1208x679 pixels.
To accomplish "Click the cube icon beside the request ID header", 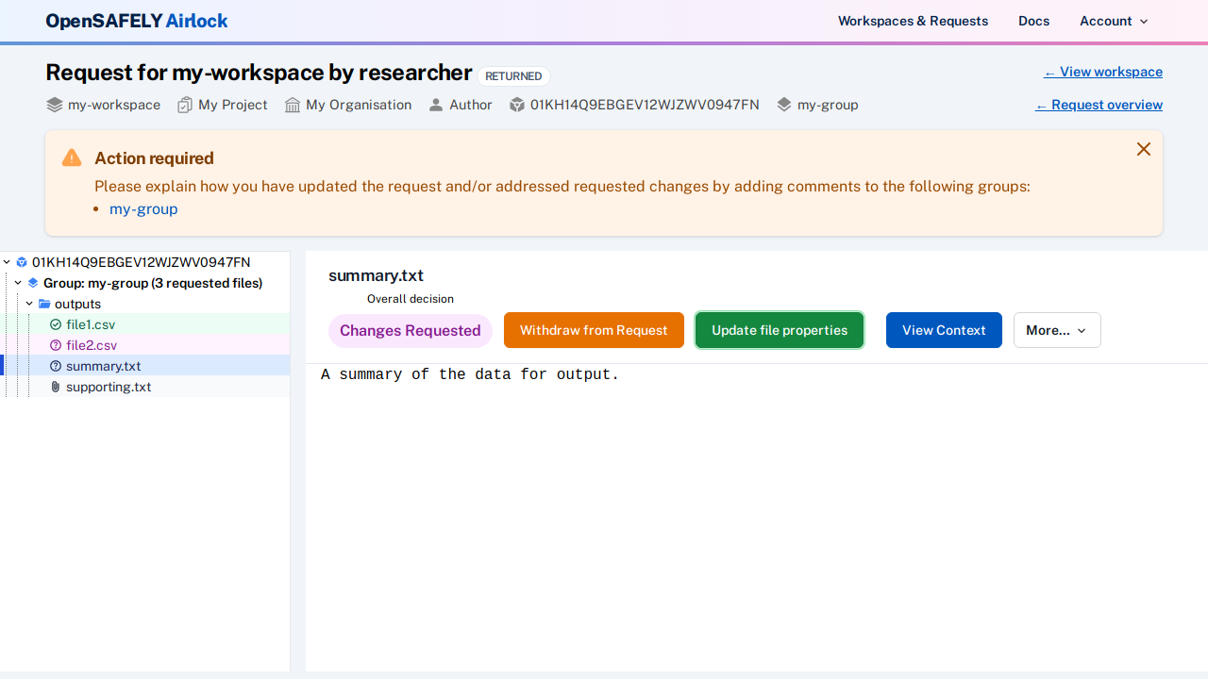I will (517, 105).
